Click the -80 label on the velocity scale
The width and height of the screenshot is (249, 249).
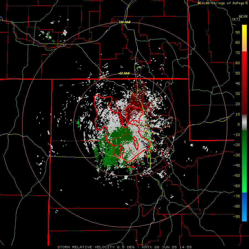[237, 206]
